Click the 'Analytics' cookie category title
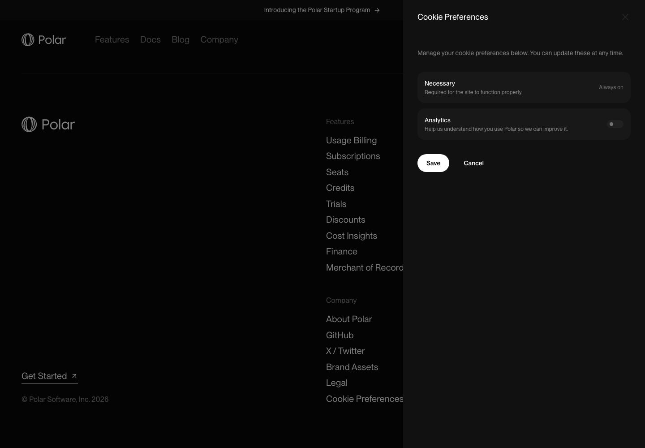This screenshot has height=448, width=645. click(437, 120)
